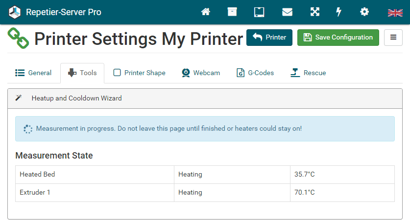Open the hamburger menu dropdown
This screenshot has width=410, height=220.
pyautogui.click(x=393, y=38)
